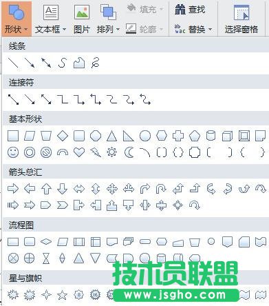Select the U-turn arrow shape

(x=161, y=189)
